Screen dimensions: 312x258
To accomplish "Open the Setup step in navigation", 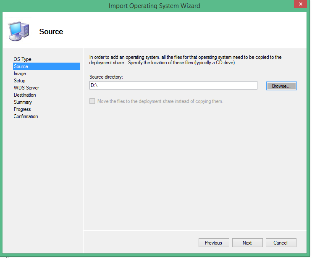I will (19, 81).
